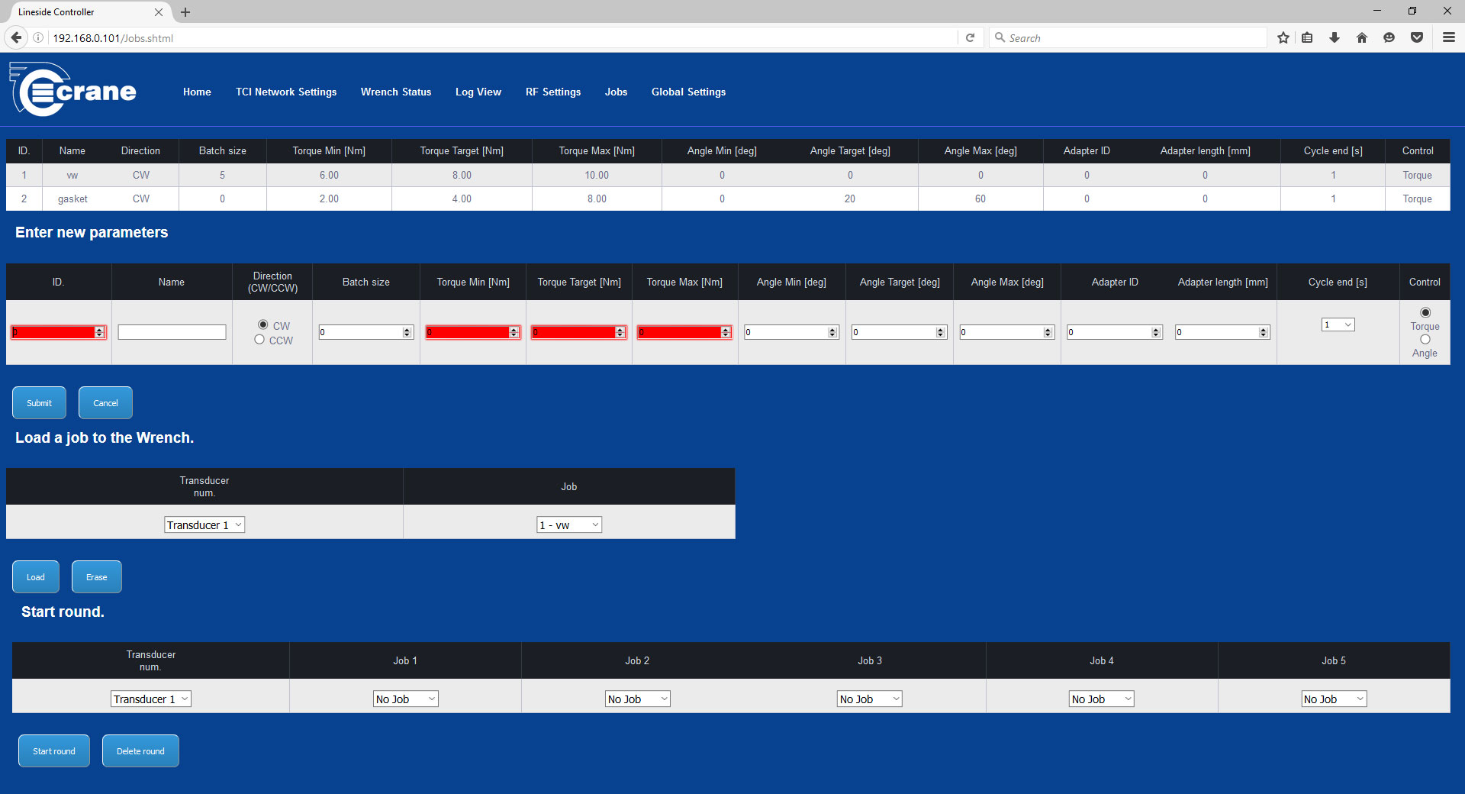Choose Angle control radio option

tap(1425, 340)
